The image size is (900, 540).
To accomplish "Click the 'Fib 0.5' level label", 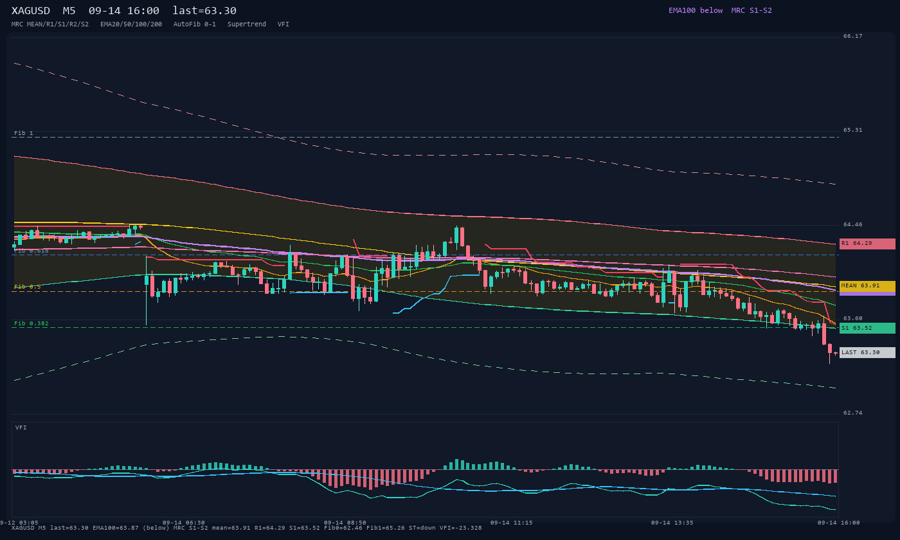I will coord(28,287).
